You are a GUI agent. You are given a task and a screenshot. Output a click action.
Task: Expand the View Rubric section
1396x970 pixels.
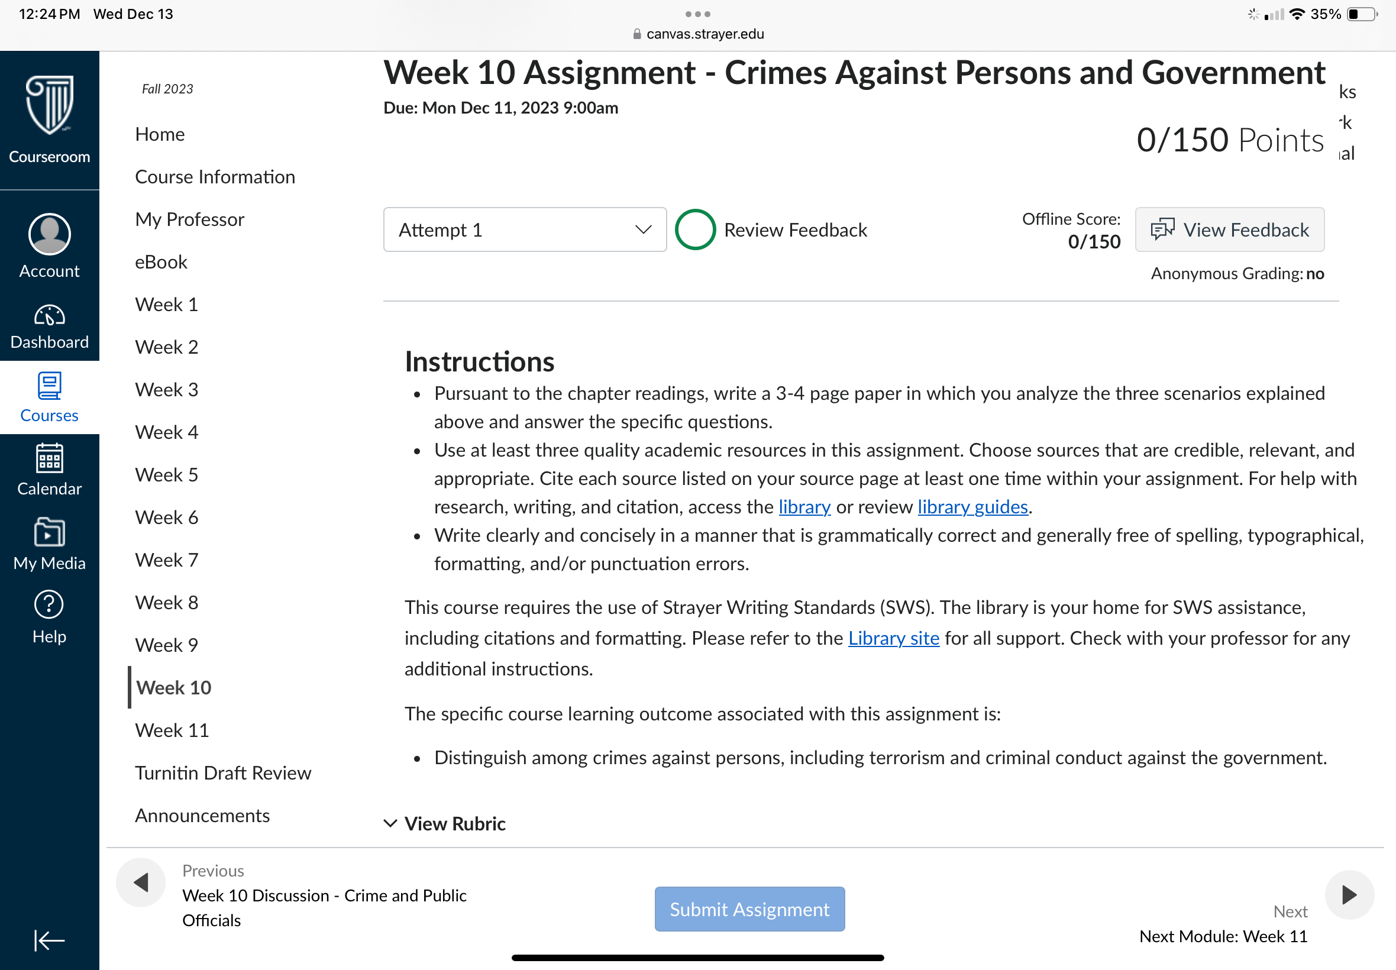[445, 823]
